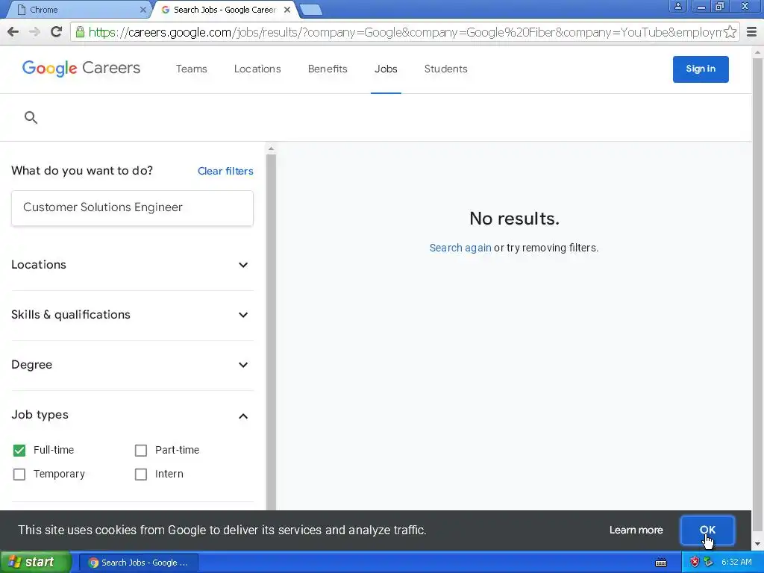
Task: Open the Locations nav item
Action: [x=257, y=69]
